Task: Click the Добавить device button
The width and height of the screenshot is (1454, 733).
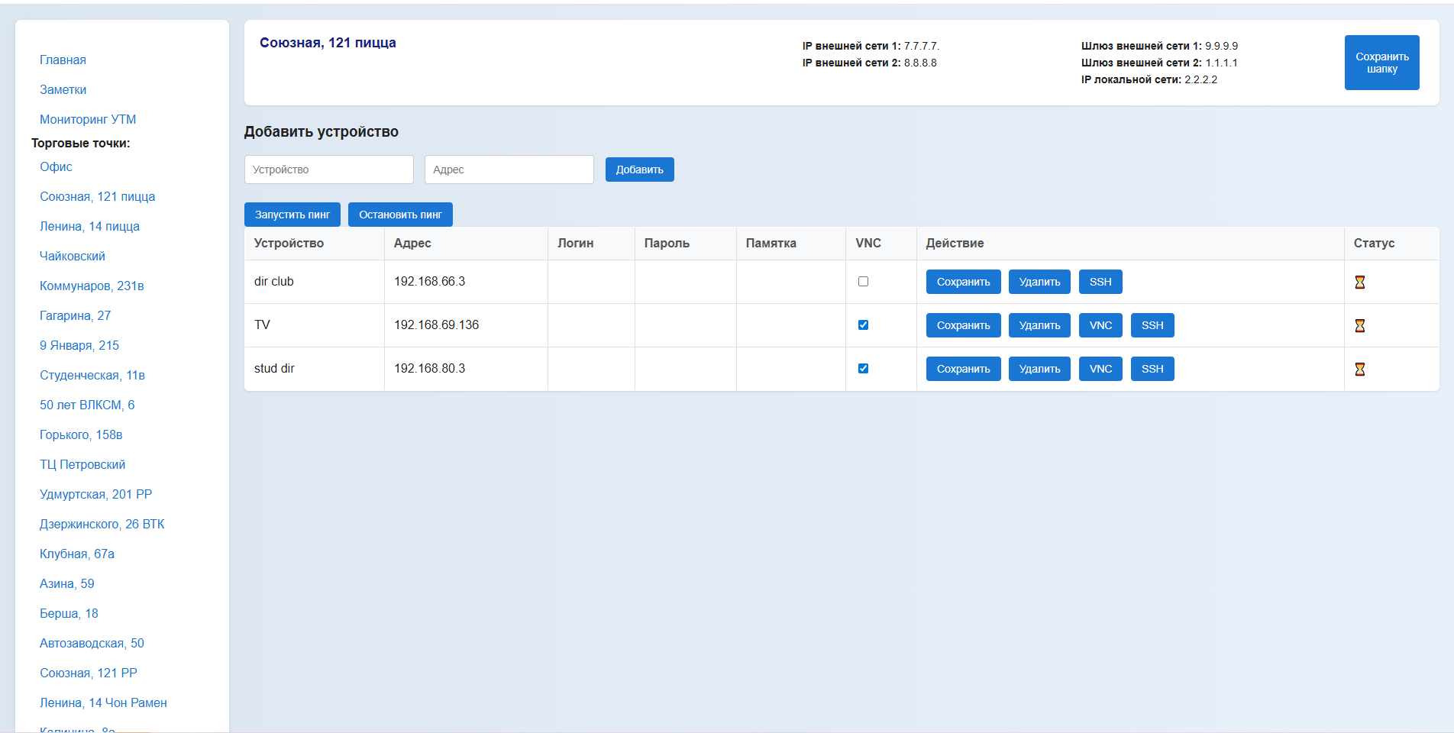Action: [639, 170]
